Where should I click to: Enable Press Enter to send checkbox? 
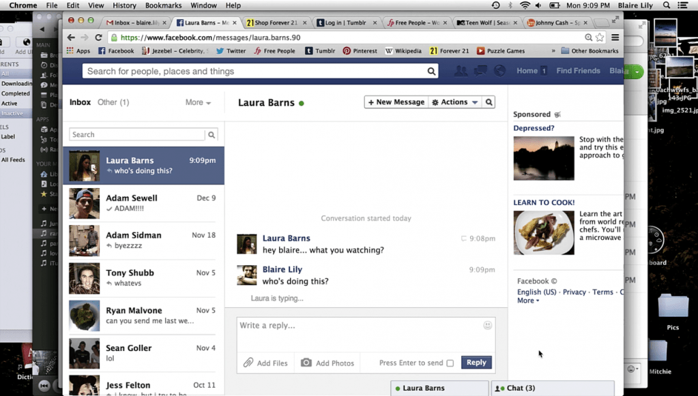click(450, 363)
